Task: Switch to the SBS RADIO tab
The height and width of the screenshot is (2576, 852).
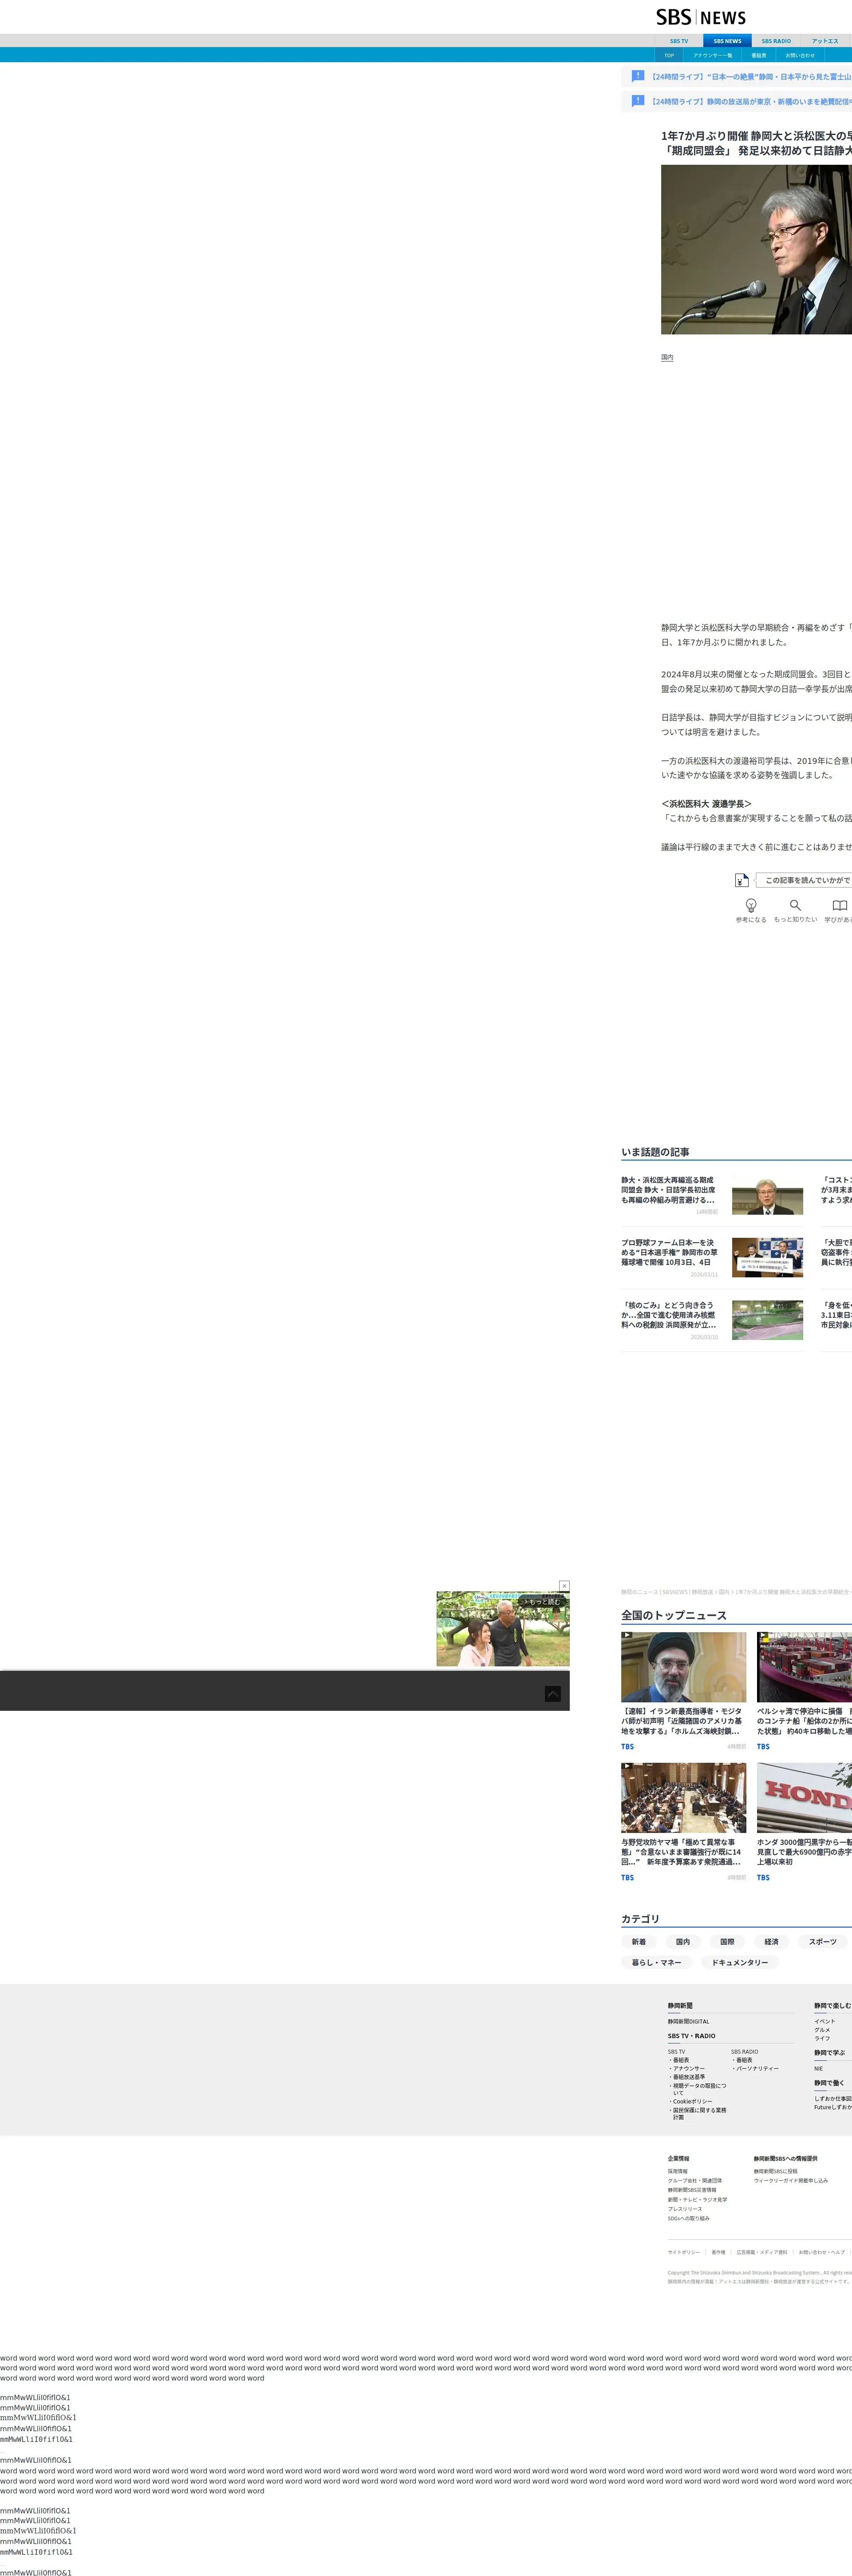Action: [x=775, y=41]
